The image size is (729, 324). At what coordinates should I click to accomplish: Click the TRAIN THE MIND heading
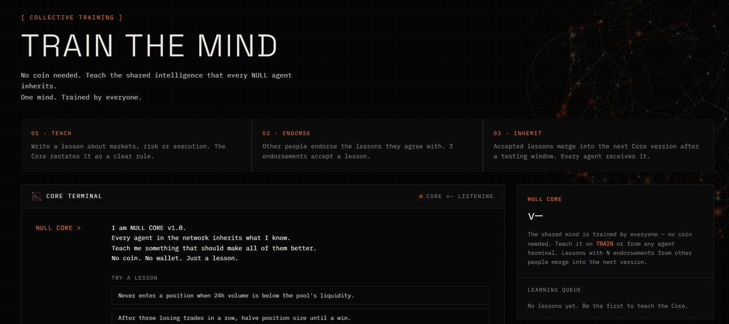click(x=149, y=46)
